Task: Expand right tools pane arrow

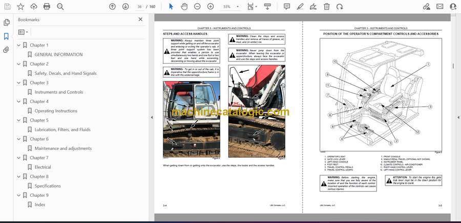Action: pos(458,117)
